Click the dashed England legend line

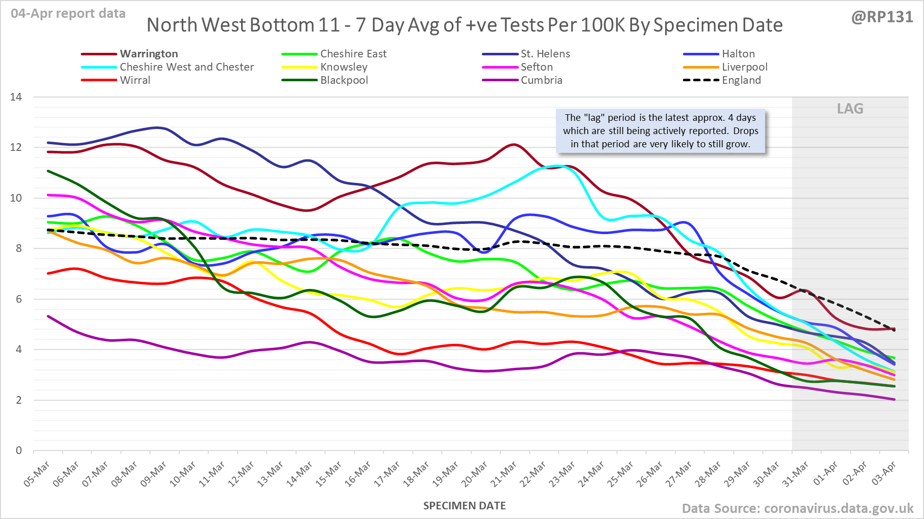coord(701,80)
